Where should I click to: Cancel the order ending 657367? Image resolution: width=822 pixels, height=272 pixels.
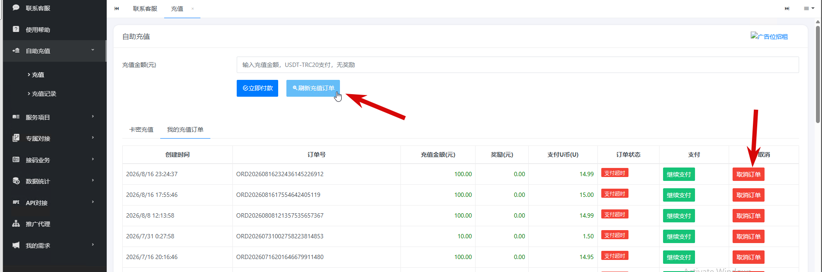coord(749,216)
